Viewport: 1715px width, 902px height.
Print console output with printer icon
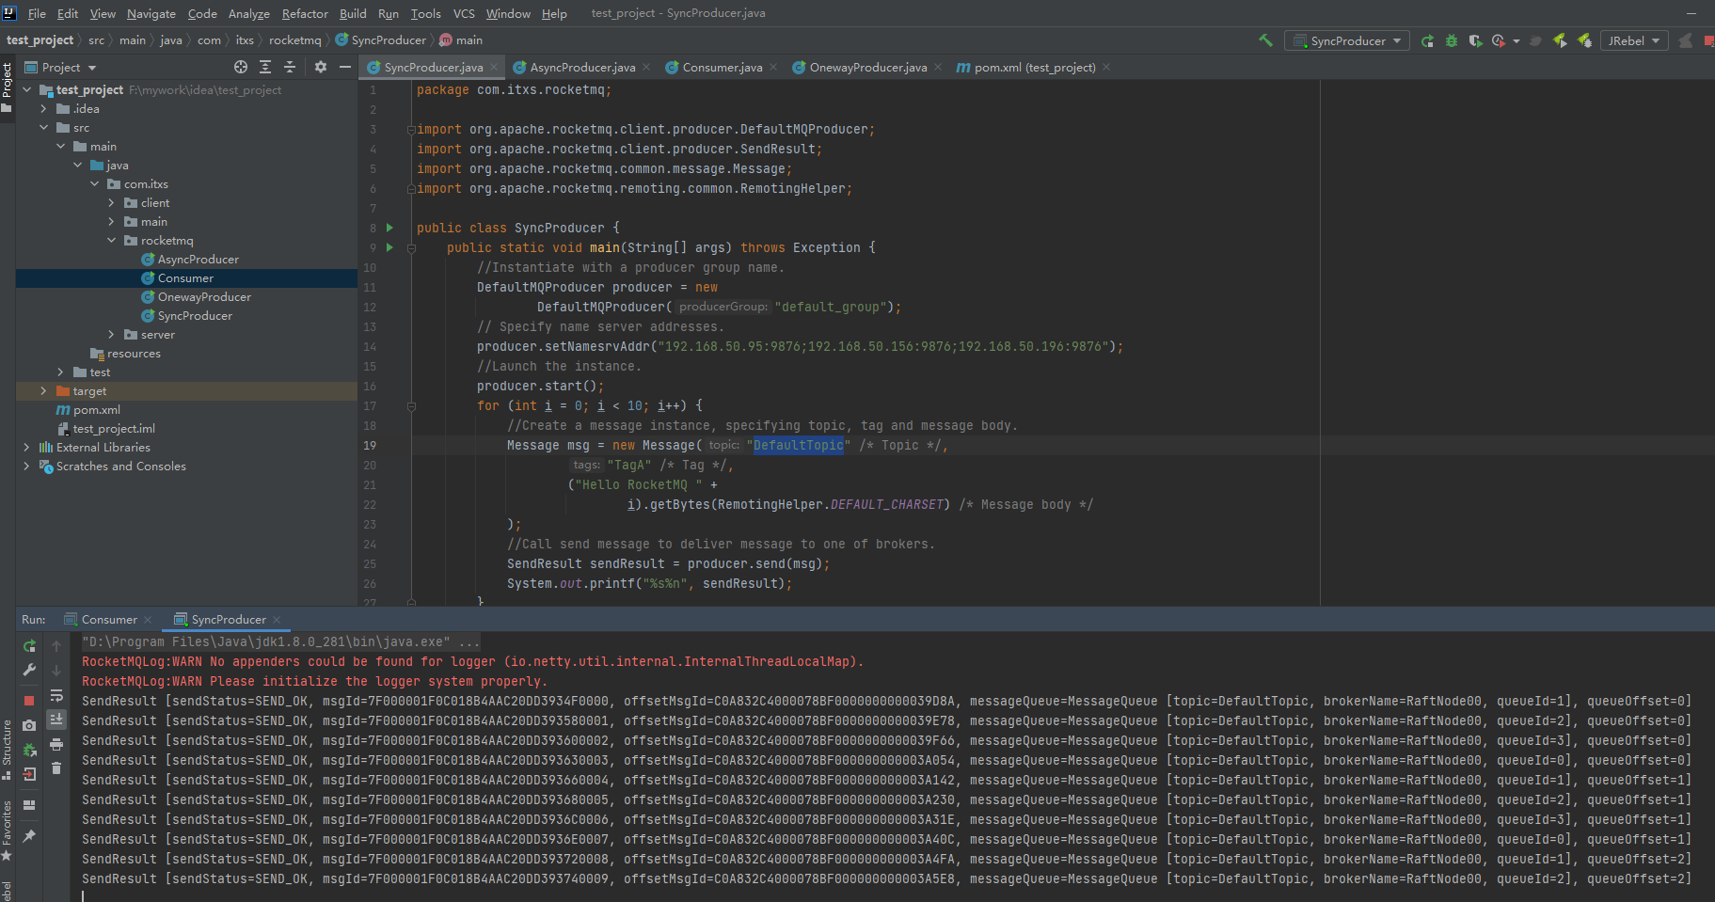[56, 744]
